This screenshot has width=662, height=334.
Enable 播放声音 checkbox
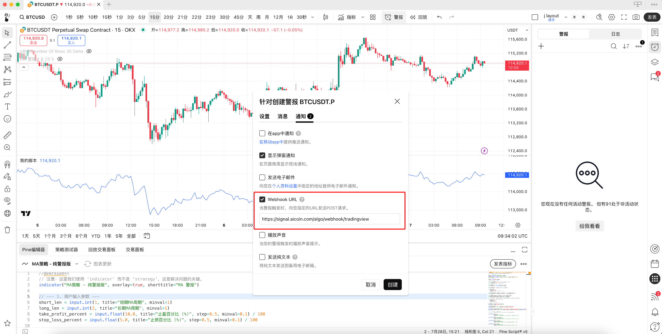point(262,235)
